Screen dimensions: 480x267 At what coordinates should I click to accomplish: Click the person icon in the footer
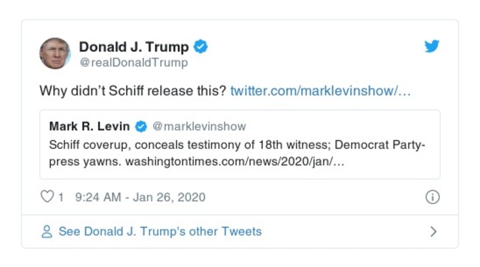pyautogui.click(x=47, y=232)
